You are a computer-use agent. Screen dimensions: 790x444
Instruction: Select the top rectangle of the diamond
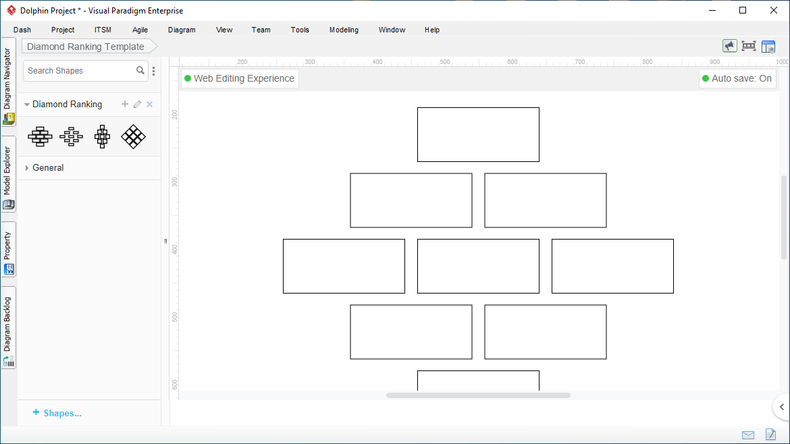(478, 134)
